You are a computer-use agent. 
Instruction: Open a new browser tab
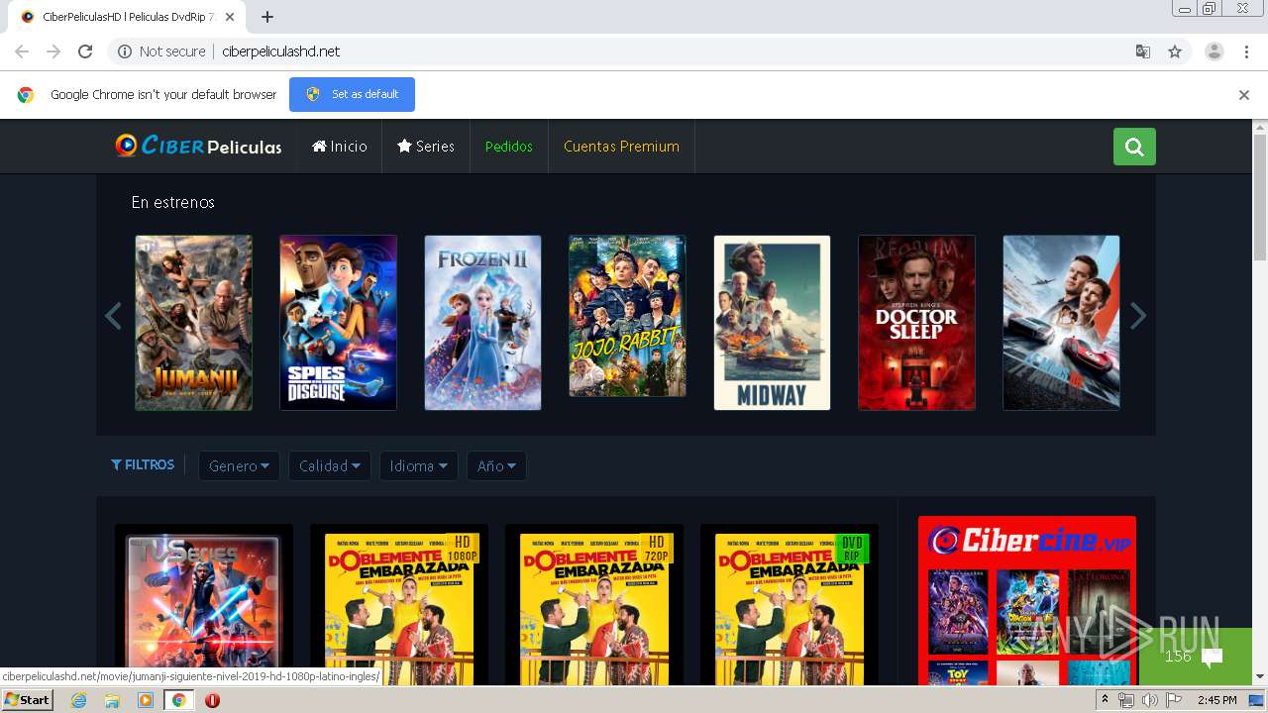click(267, 17)
